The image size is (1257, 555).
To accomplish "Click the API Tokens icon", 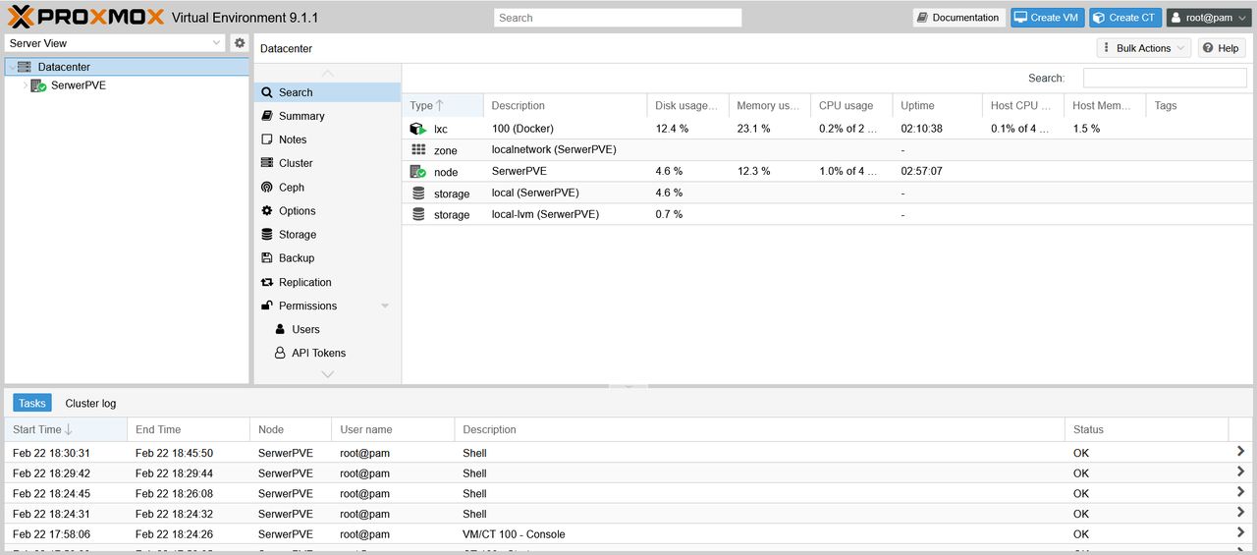I will coord(280,353).
